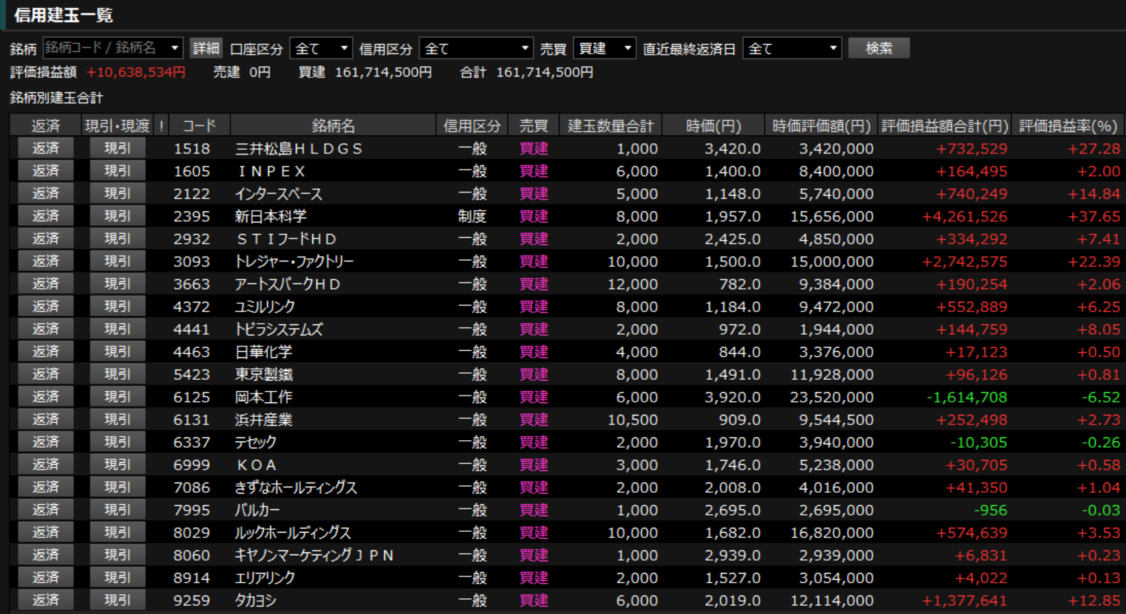
Task: Click 現引 for 岡本工作
Action: point(117,396)
